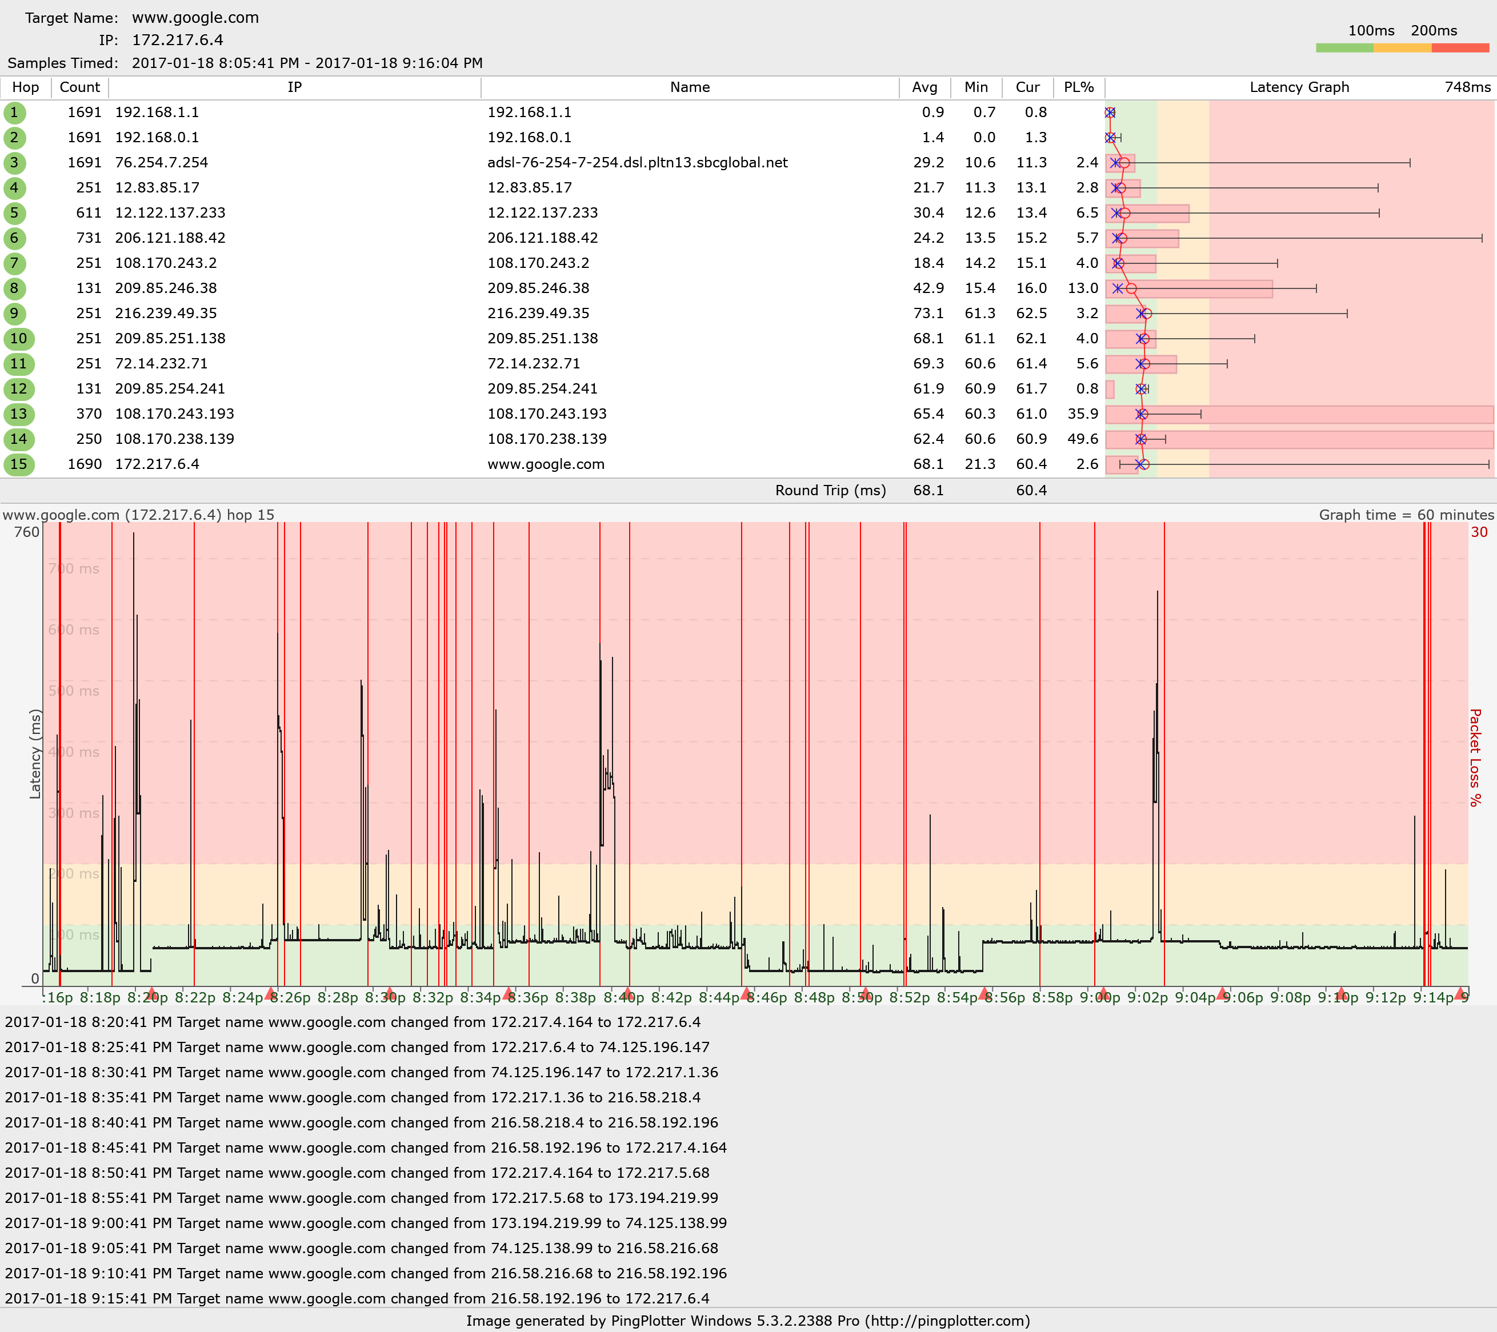Image resolution: width=1497 pixels, height=1332 pixels.
Task: Select the 9:15:41 PM target change entry
Action: coord(357,1298)
